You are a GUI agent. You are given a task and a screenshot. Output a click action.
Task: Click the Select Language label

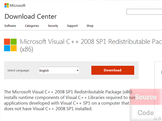[x=18, y=70]
